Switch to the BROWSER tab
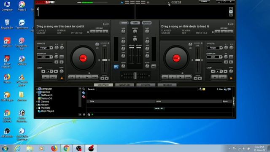270x152 pixels. click(103, 85)
